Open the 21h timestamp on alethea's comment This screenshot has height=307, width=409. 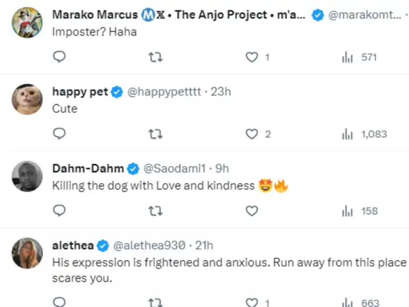tap(204, 245)
